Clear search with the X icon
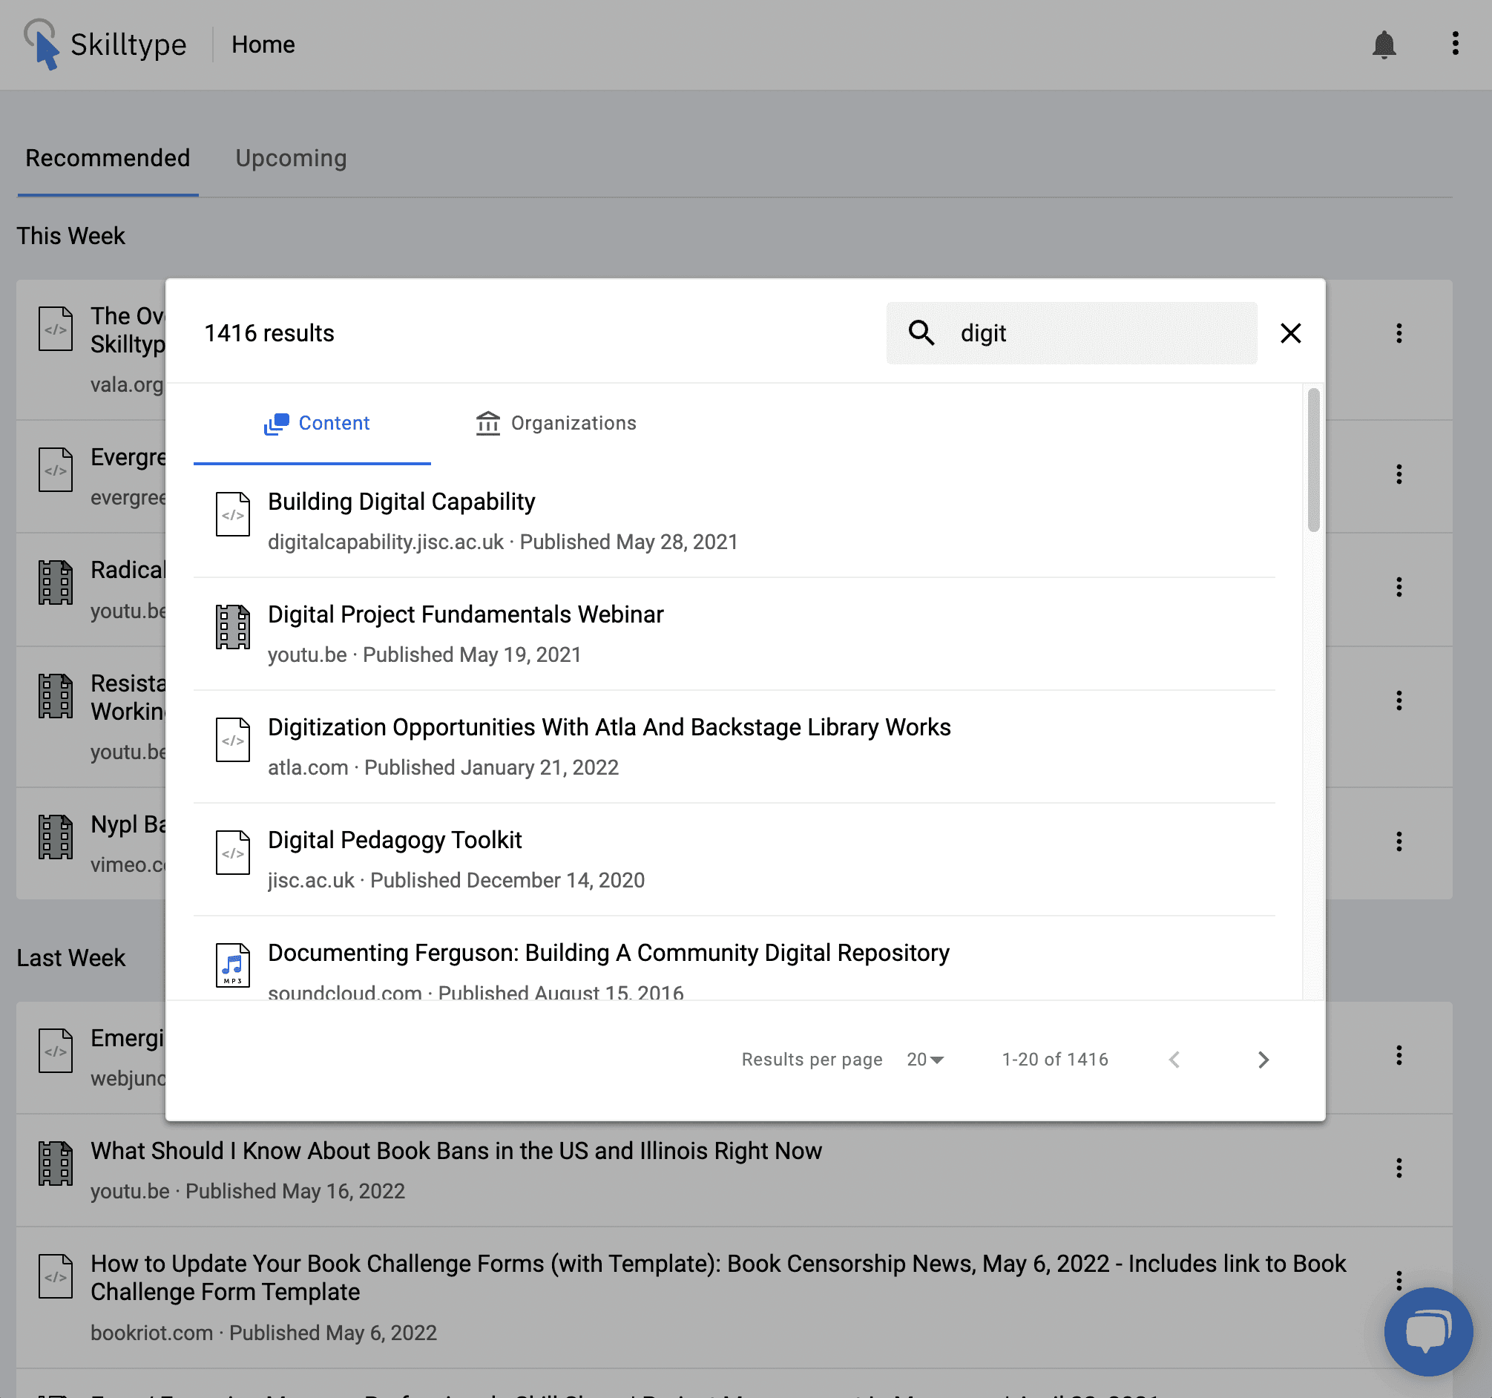Viewport: 1492px width, 1398px height. (x=1290, y=332)
